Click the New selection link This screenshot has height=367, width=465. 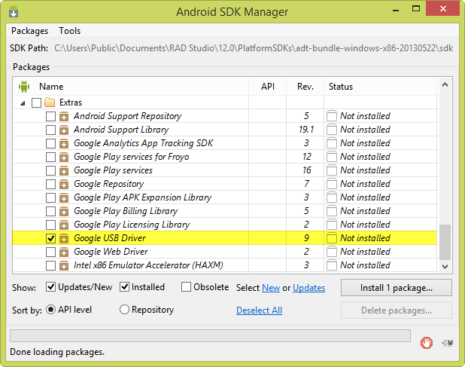coord(271,288)
